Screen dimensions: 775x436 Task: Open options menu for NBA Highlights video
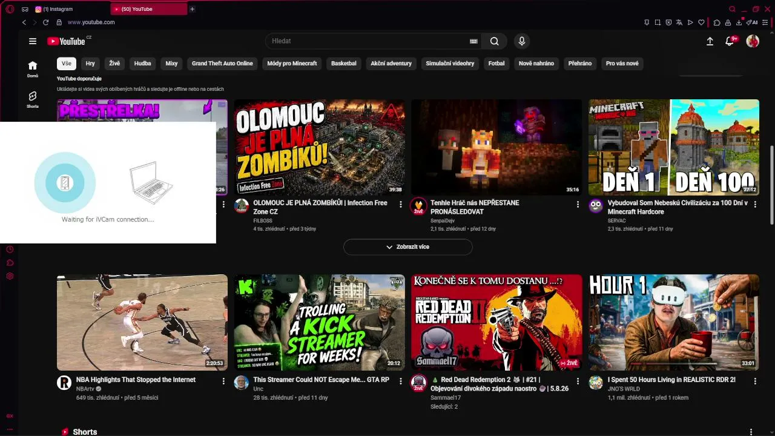click(223, 381)
